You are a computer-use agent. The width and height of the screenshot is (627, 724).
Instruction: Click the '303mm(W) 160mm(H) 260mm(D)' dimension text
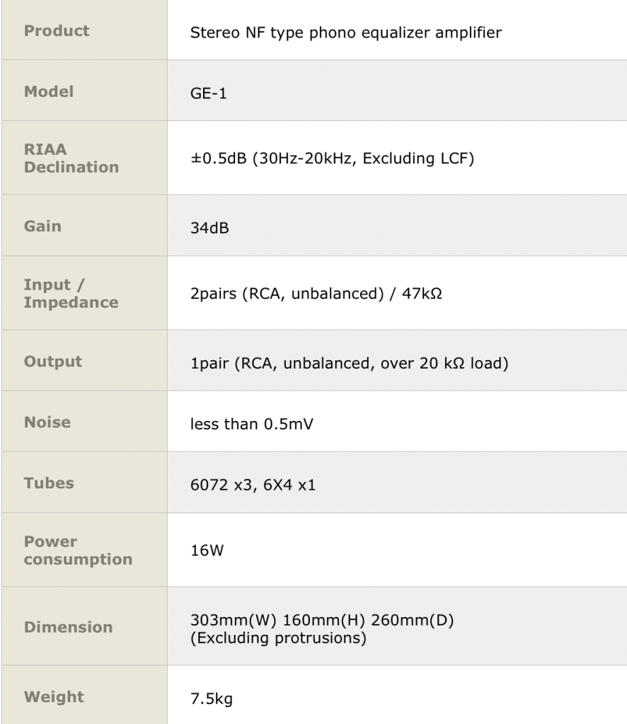tap(321, 620)
